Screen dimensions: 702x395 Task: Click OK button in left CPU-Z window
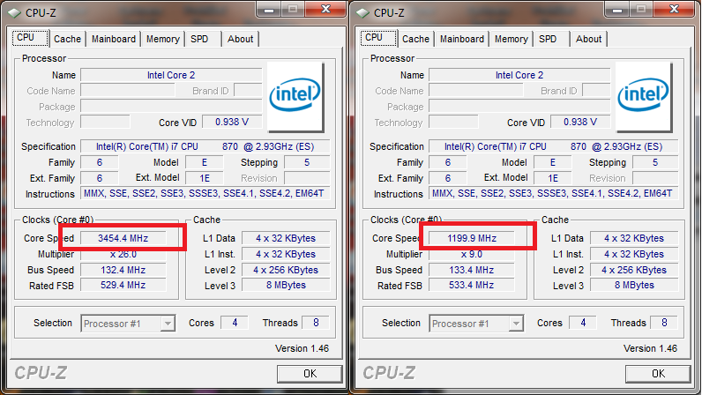tap(310, 374)
